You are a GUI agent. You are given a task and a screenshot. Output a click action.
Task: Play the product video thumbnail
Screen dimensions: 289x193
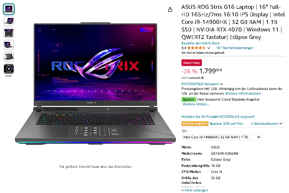(x=9, y=69)
